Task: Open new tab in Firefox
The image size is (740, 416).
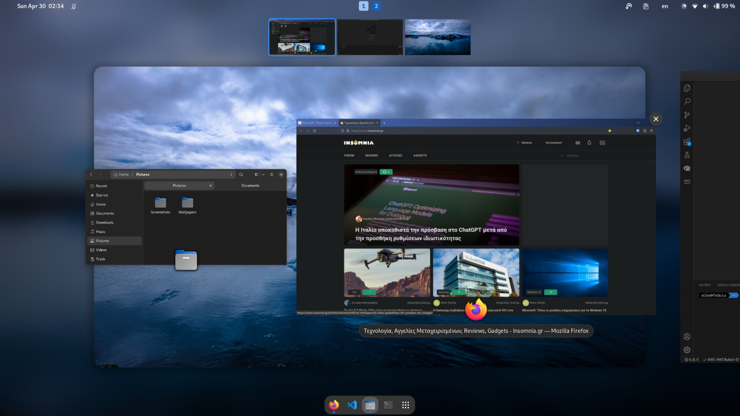Action: pyautogui.click(x=384, y=123)
